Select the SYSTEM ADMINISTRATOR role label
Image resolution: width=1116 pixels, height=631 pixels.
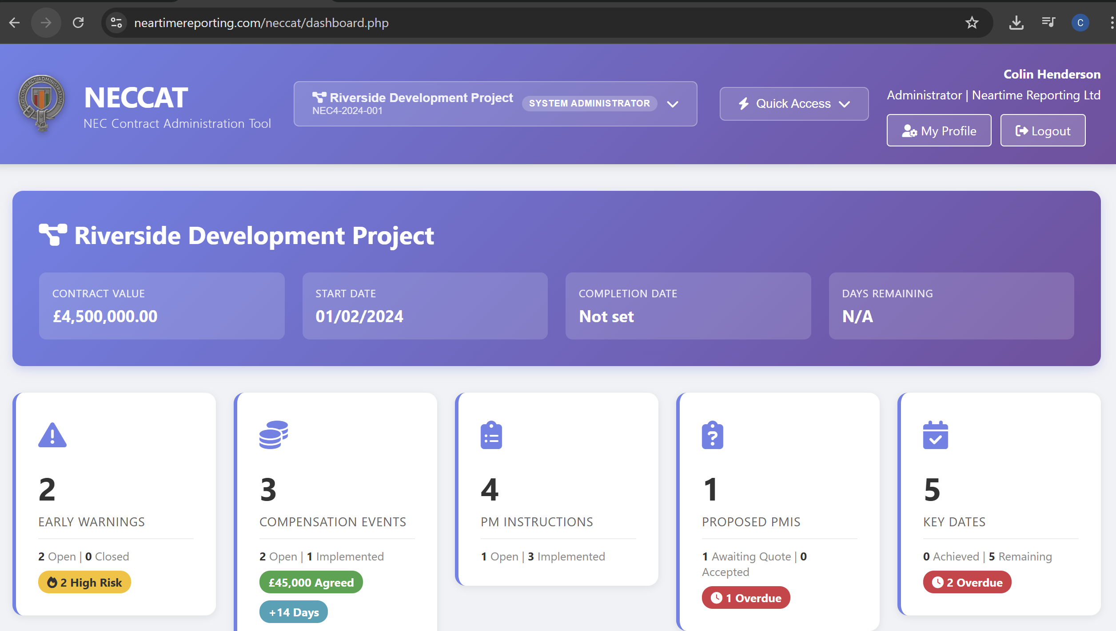coord(589,103)
